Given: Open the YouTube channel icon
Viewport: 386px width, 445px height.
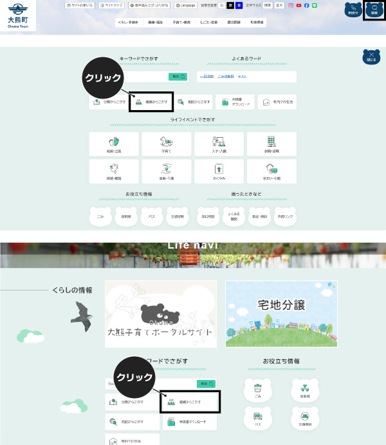Looking at the screenshot, I should (299, 5).
